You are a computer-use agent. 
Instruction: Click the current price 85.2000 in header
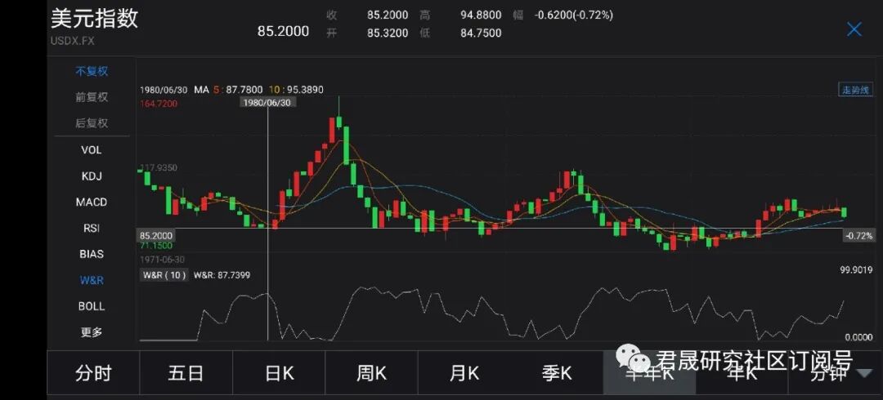[283, 31]
